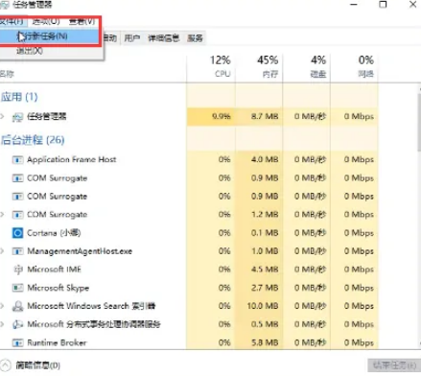Click the Microsoft Skype process icon

[x=17, y=288]
